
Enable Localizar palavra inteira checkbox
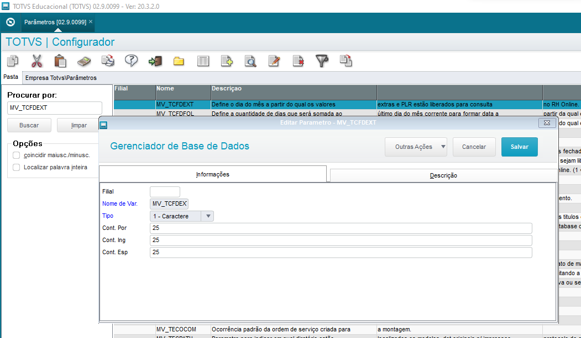click(16, 167)
